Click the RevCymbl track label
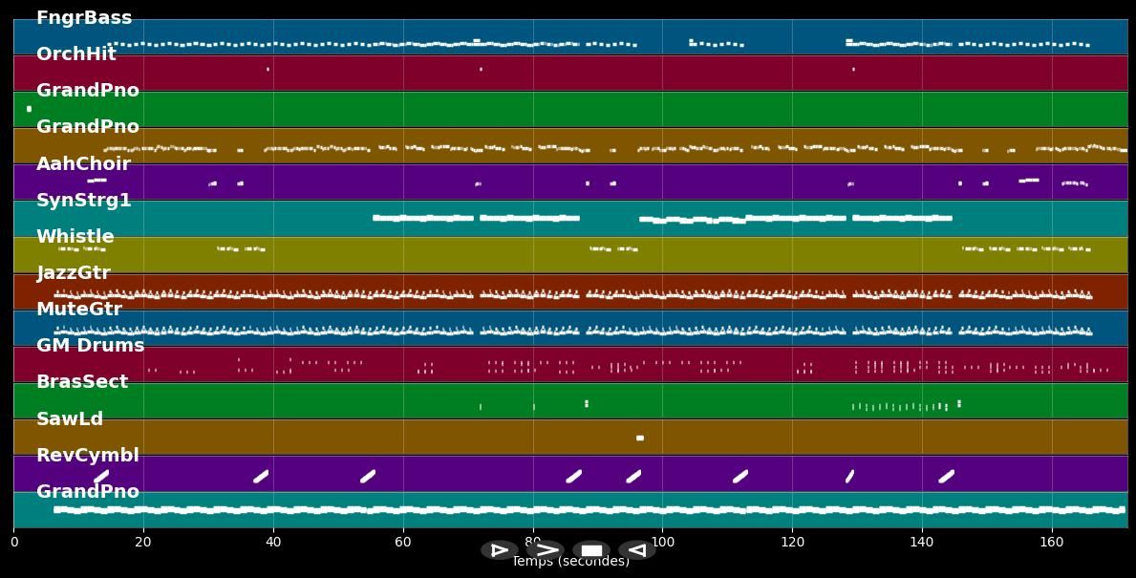1136x578 pixels. point(88,456)
